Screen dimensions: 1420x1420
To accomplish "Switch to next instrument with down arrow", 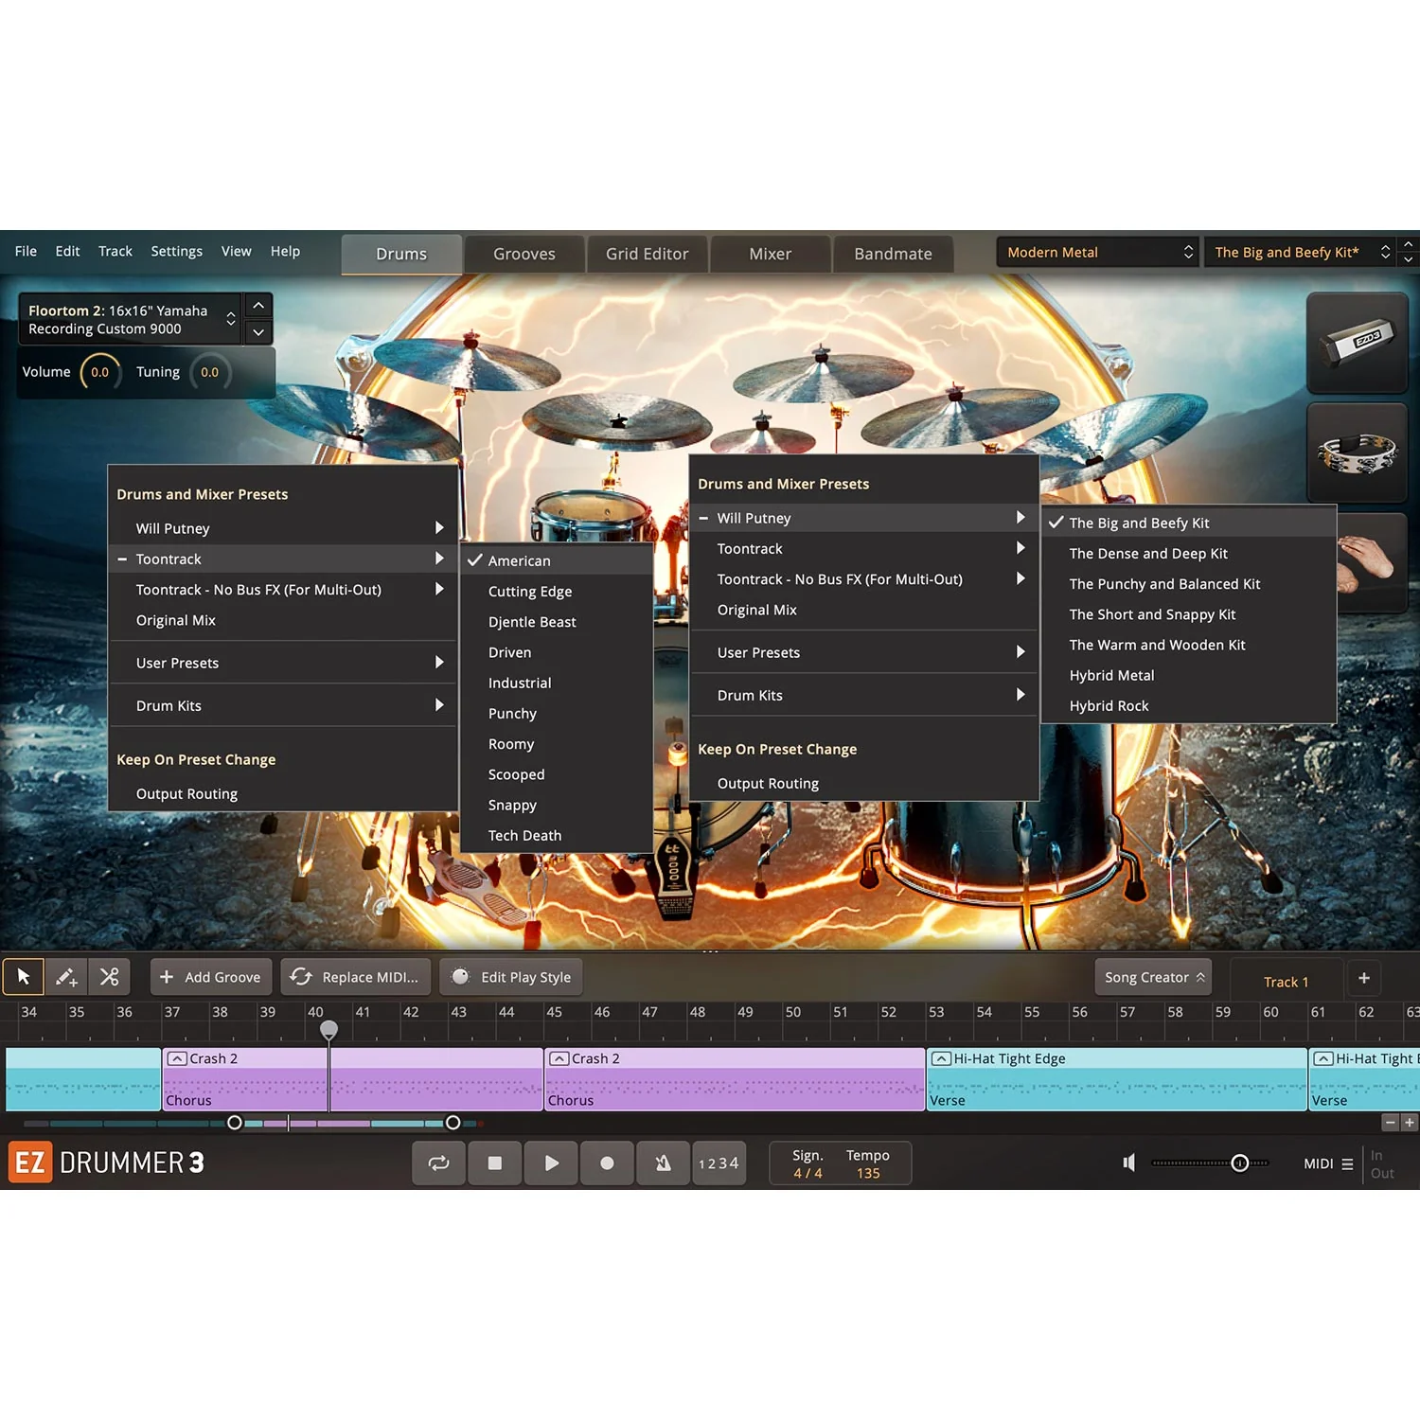I will coord(258,331).
